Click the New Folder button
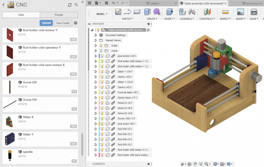This screenshot has width=264, height=167. [x=63, y=23]
